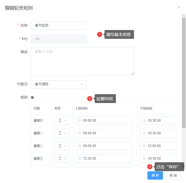Edit 星期三 下班时间 18:30:00
This screenshot has width=186, height=183.
pyautogui.click(x=158, y=159)
